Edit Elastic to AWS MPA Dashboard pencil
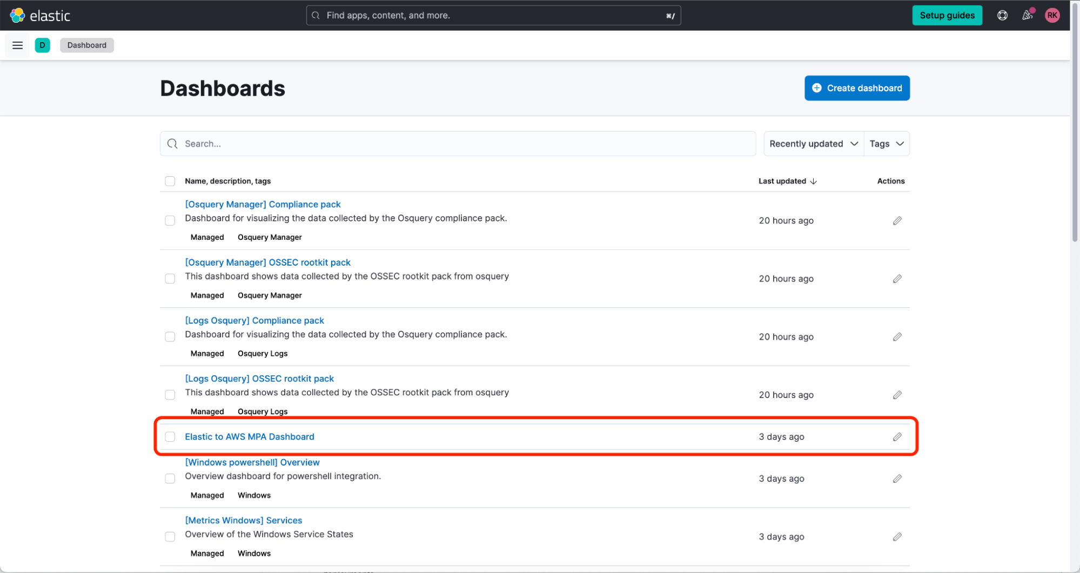The image size is (1080, 573). [x=897, y=436]
